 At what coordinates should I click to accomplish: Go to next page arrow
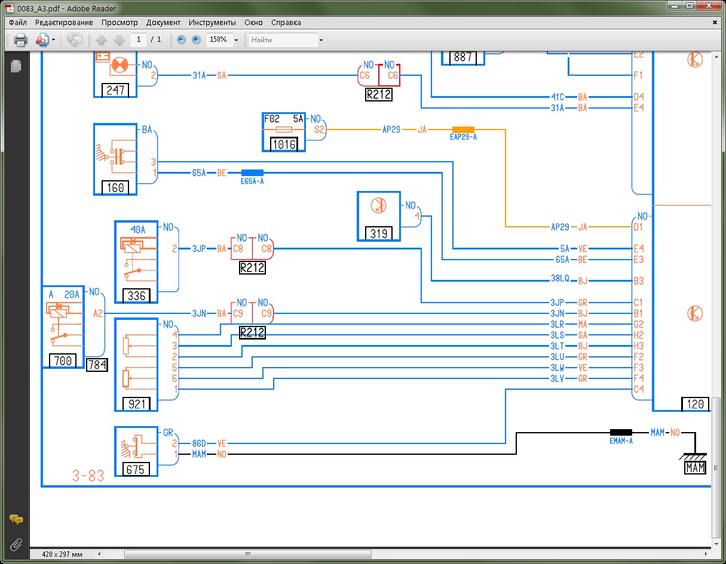(119, 40)
